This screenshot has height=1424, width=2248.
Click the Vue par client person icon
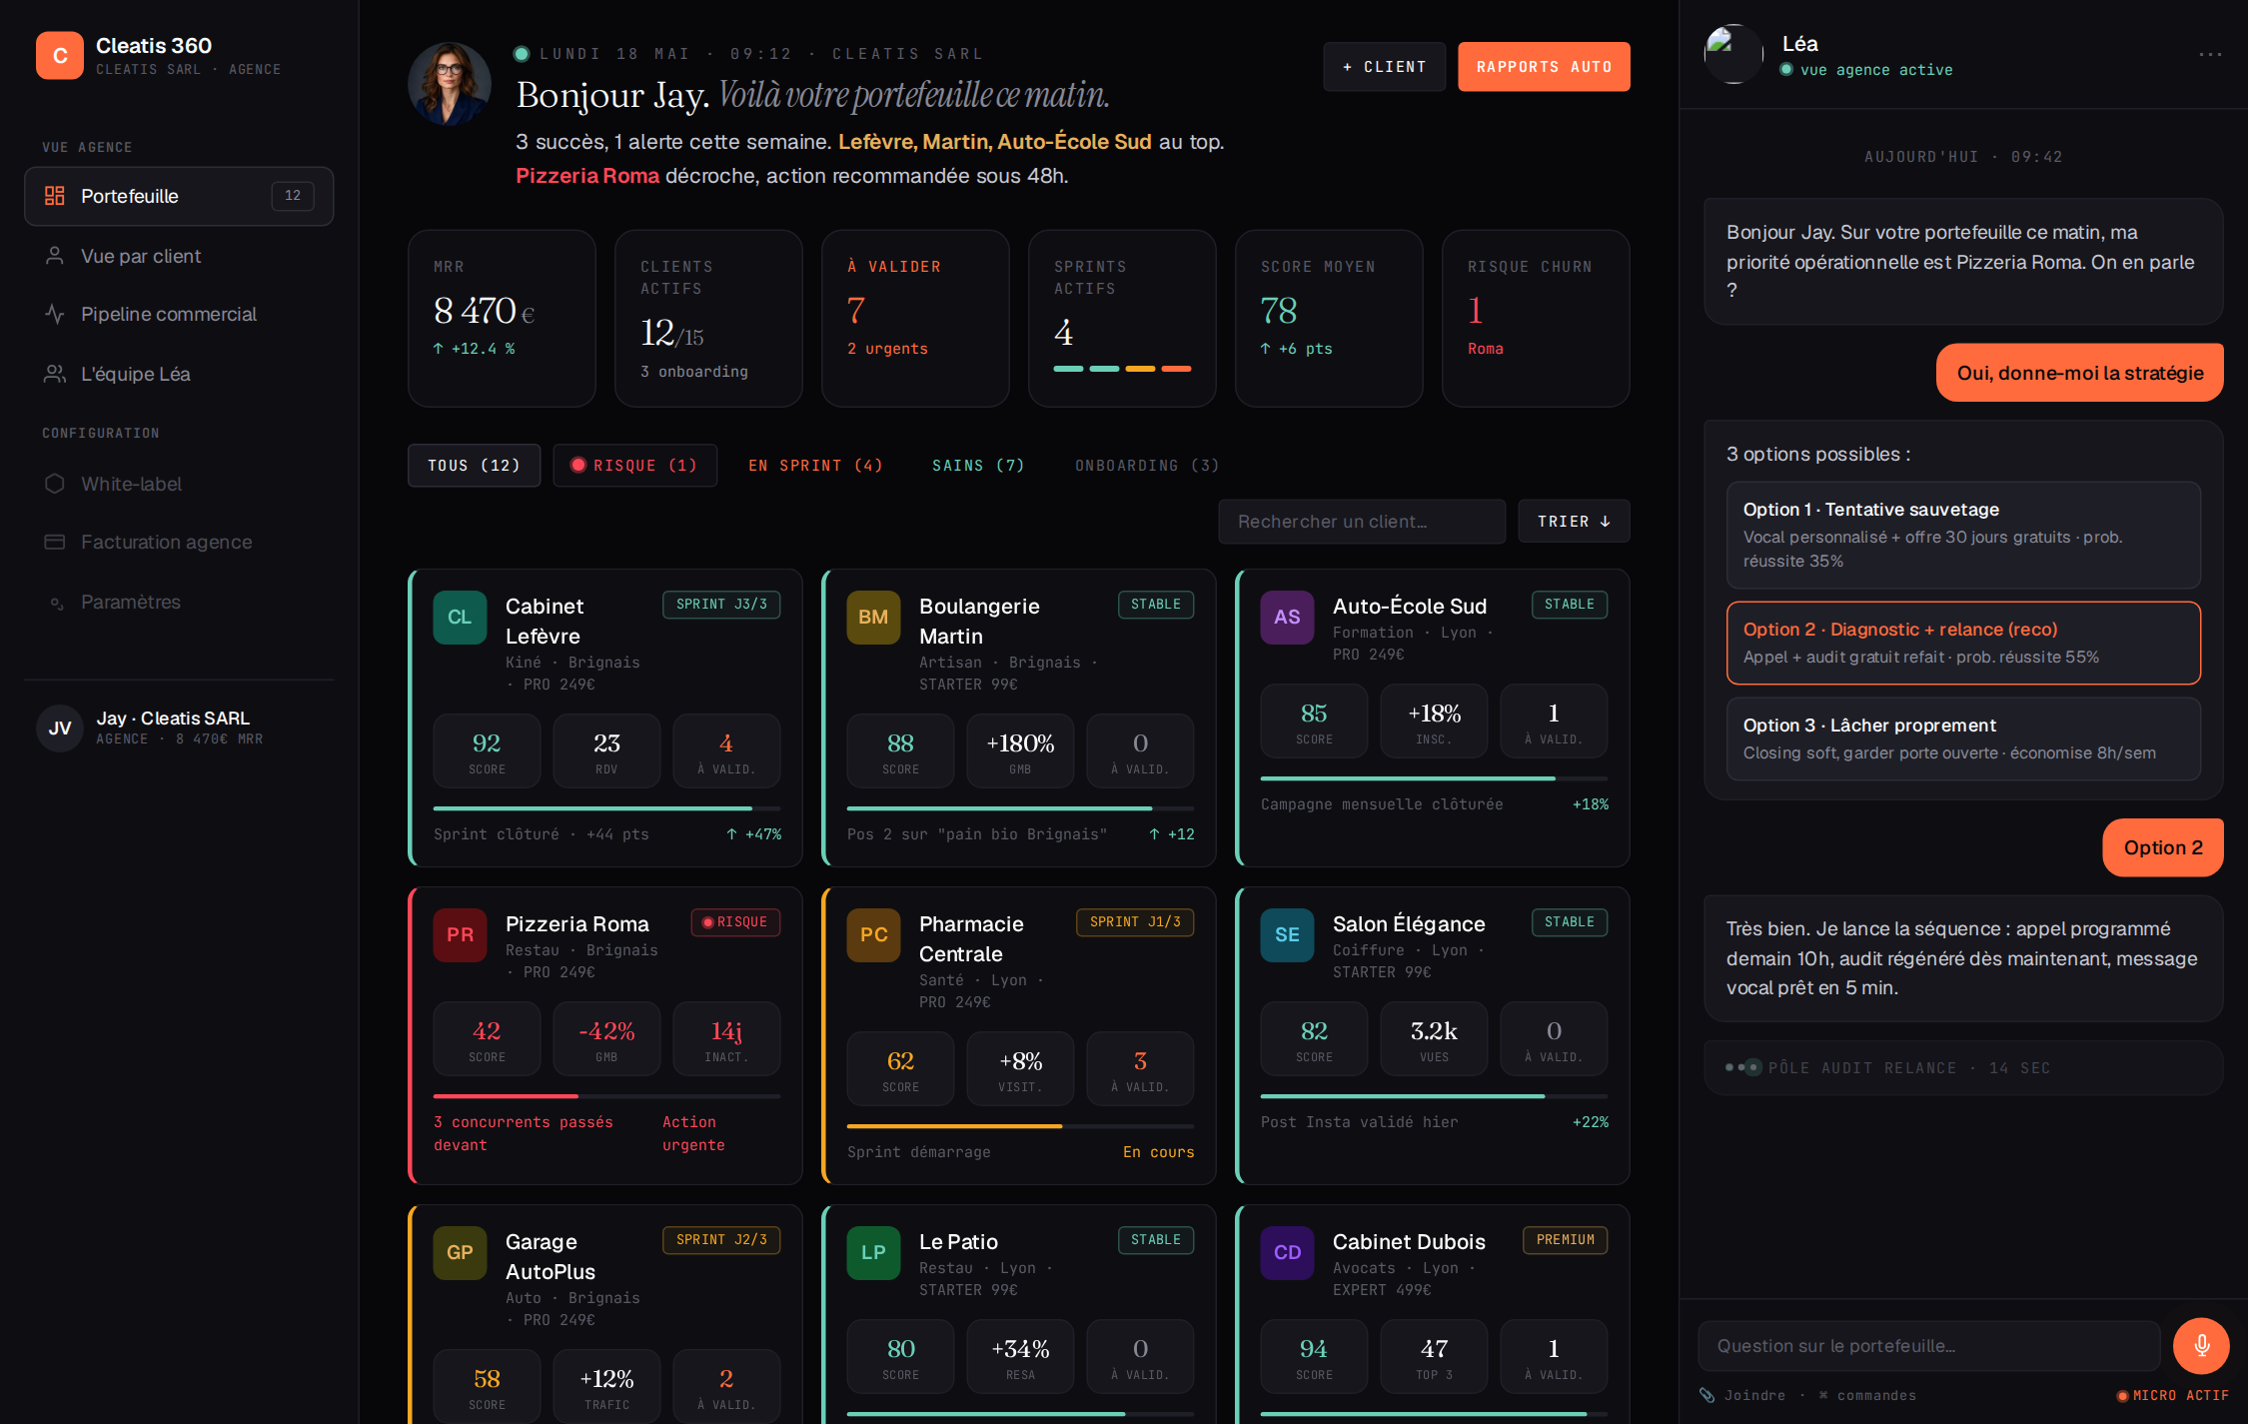pyautogui.click(x=55, y=256)
